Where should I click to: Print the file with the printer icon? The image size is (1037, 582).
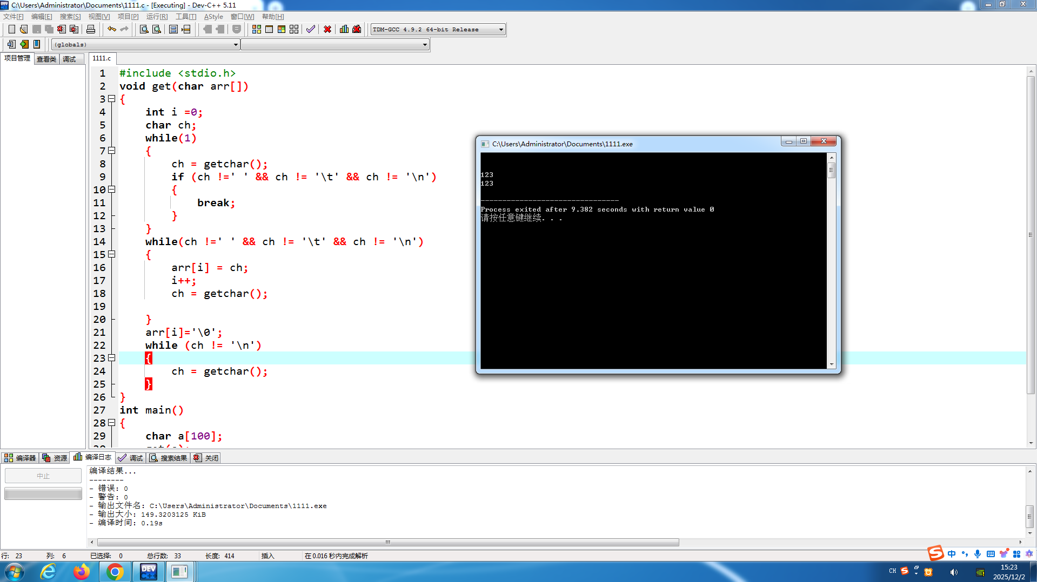pyautogui.click(x=91, y=29)
